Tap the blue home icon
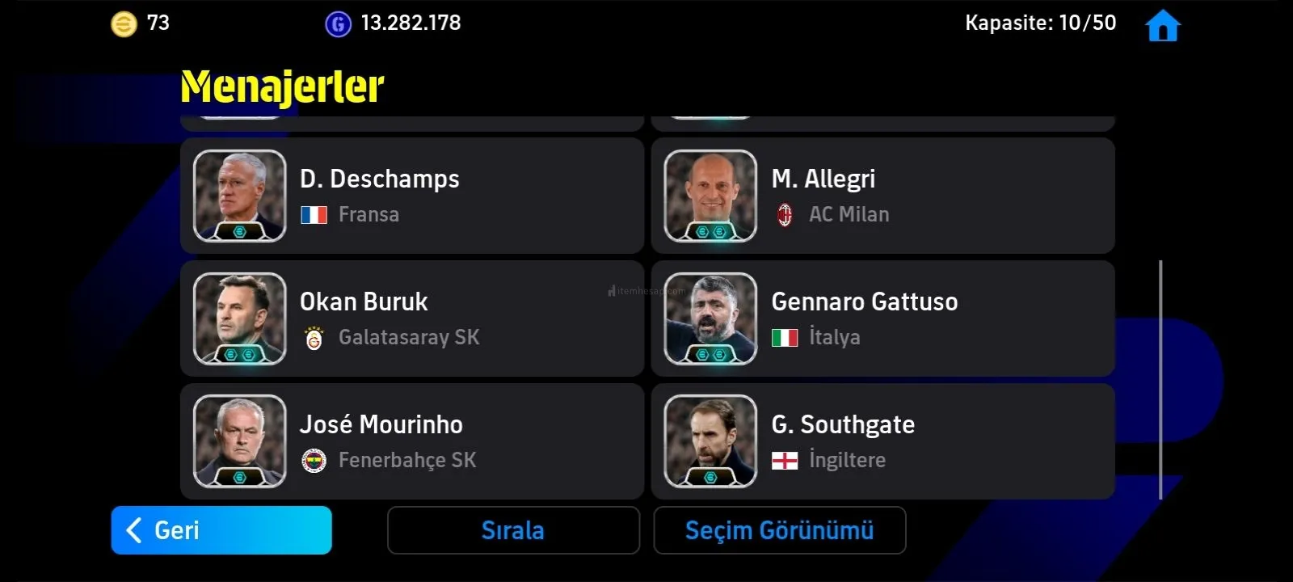 (x=1162, y=25)
